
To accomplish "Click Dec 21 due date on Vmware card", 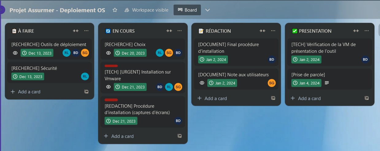I will pyautogui.click(x=130, y=87).
